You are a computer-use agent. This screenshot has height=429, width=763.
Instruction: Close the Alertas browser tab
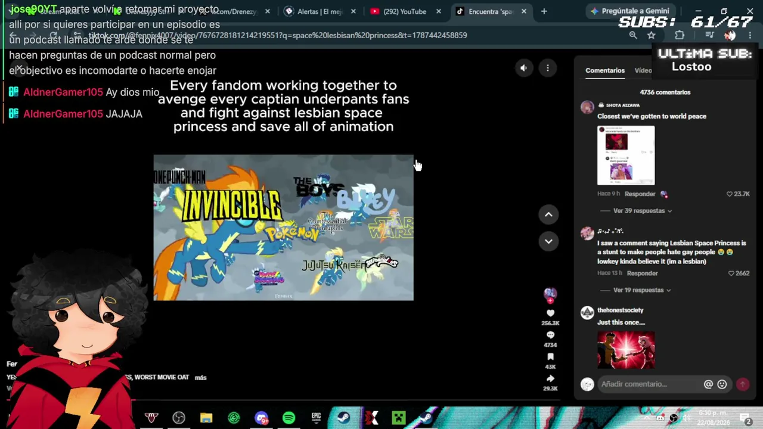pos(353,11)
